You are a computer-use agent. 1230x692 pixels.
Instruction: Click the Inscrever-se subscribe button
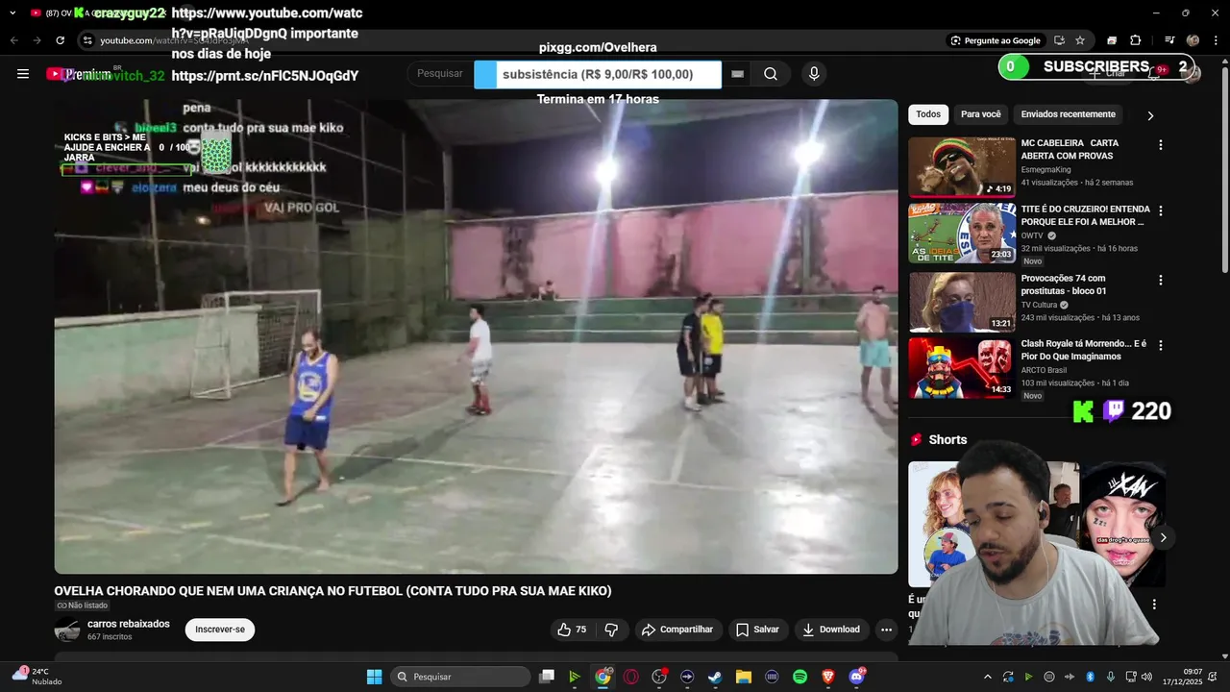coord(220,630)
